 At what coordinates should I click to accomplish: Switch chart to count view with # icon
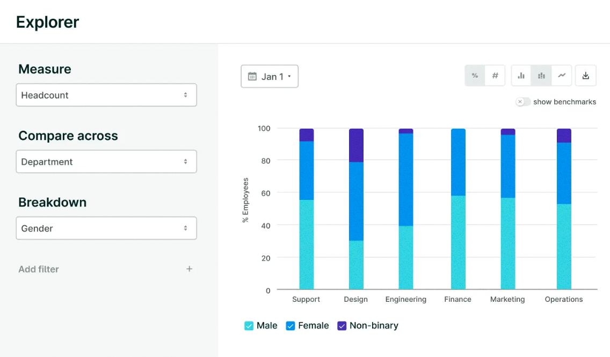(x=495, y=76)
